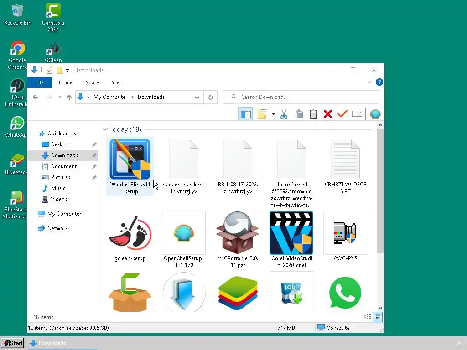Select the AWC-PYS file
The image size is (467, 350).
tap(345, 237)
